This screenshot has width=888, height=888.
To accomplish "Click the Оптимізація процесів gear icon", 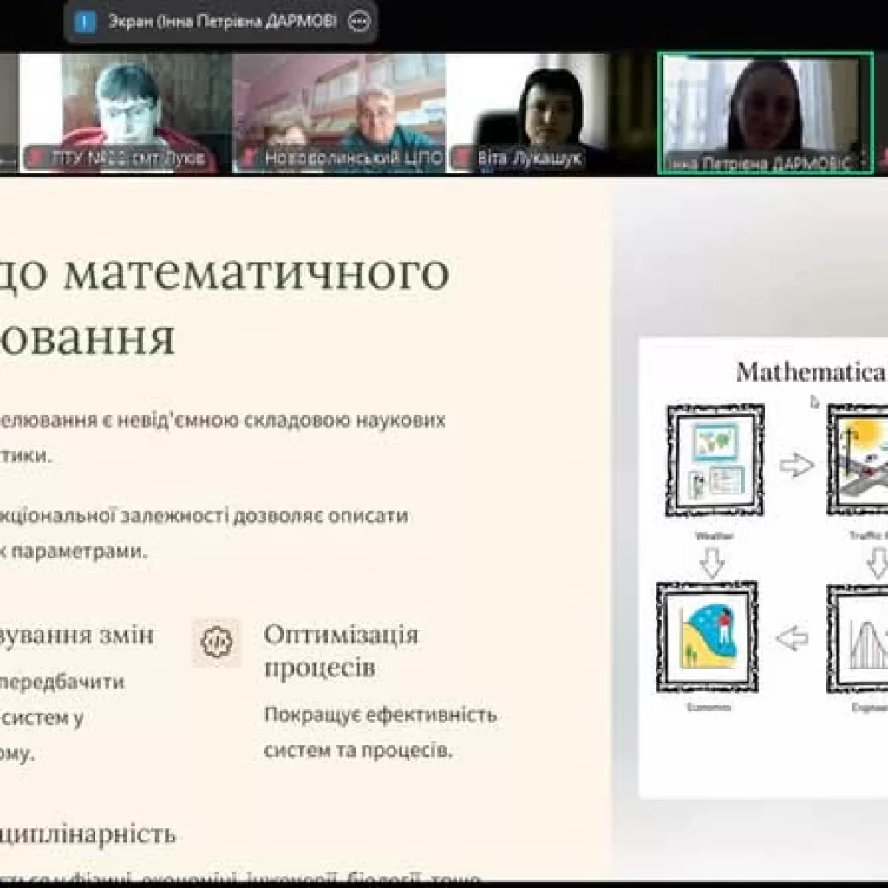I will click(x=216, y=643).
